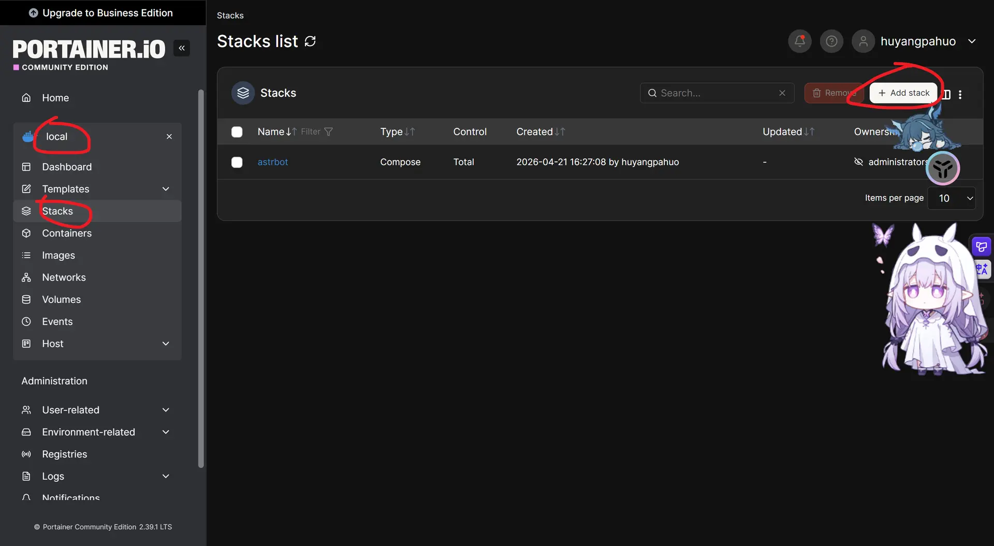Click the user avatar icon
The image size is (994, 546).
click(863, 41)
